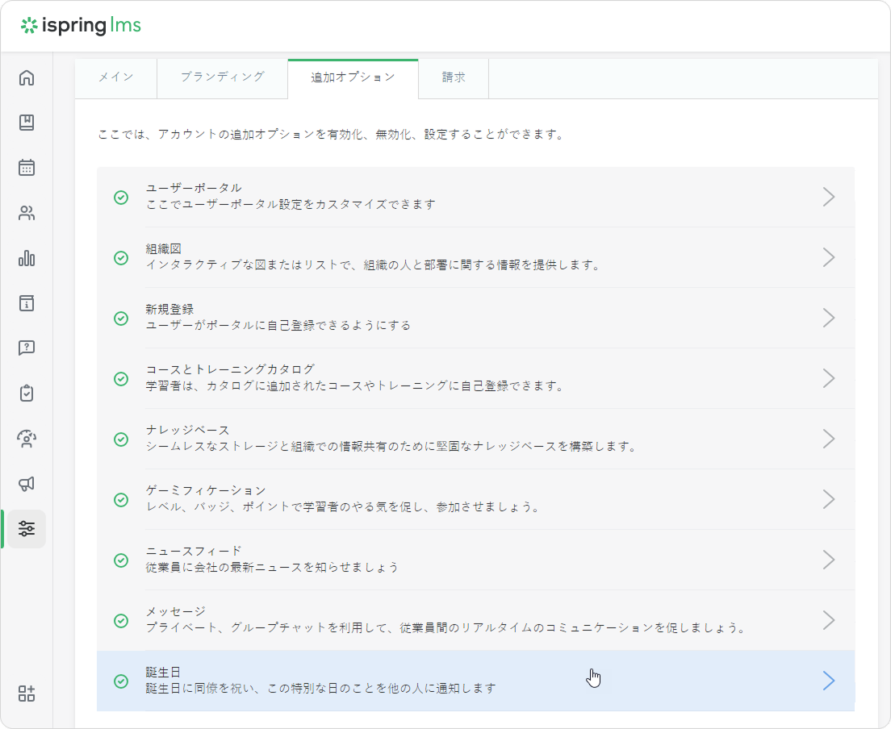Image resolution: width=891 pixels, height=729 pixels.
Task: Open the calendar icon in sidebar
Action: pyautogui.click(x=27, y=168)
